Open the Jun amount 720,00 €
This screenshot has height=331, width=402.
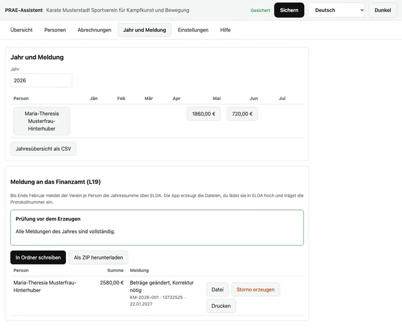(x=242, y=114)
